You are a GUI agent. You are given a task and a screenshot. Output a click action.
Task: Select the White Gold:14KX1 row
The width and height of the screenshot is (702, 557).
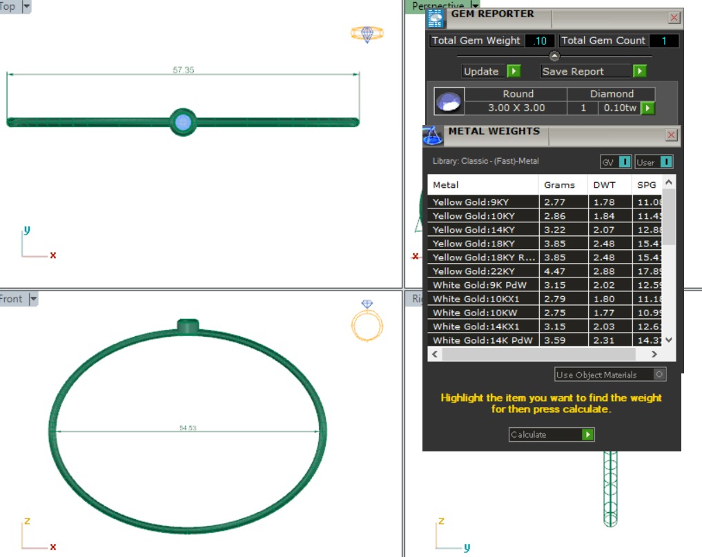[545, 327]
